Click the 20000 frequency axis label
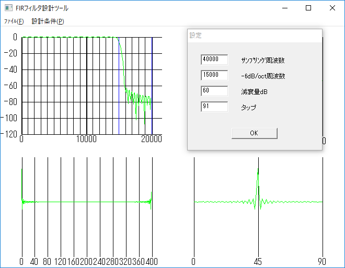Viewport: 345px width, 268px height. coord(152,139)
